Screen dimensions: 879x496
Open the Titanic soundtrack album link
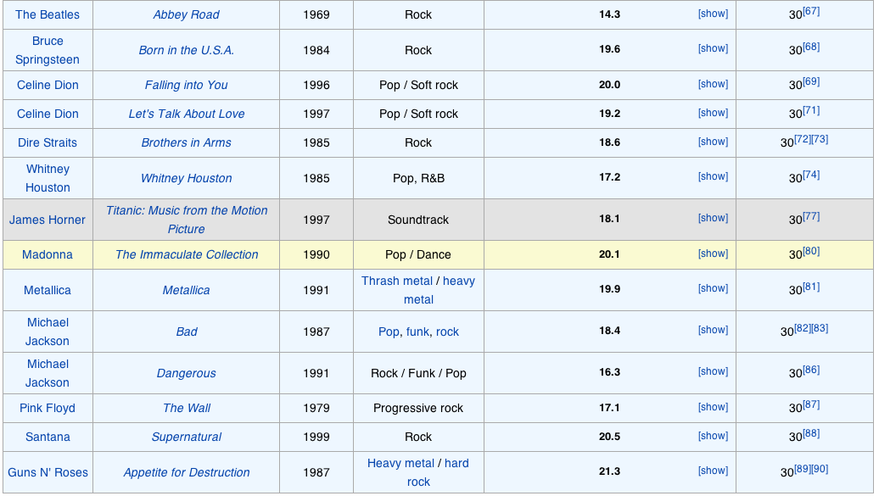pyautogui.click(x=186, y=220)
